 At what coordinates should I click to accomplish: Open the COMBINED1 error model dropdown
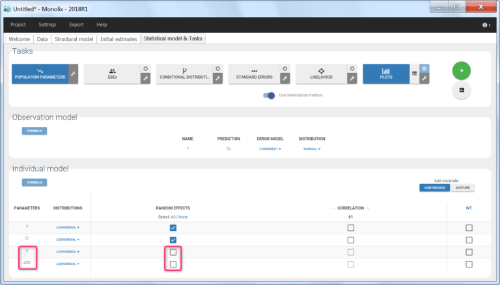pyautogui.click(x=270, y=149)
